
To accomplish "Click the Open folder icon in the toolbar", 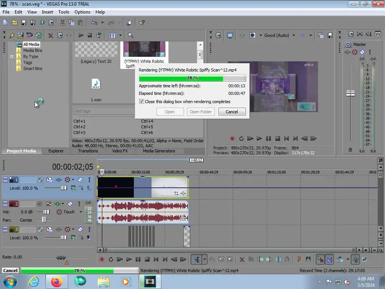I will click(x=15, y=23).
